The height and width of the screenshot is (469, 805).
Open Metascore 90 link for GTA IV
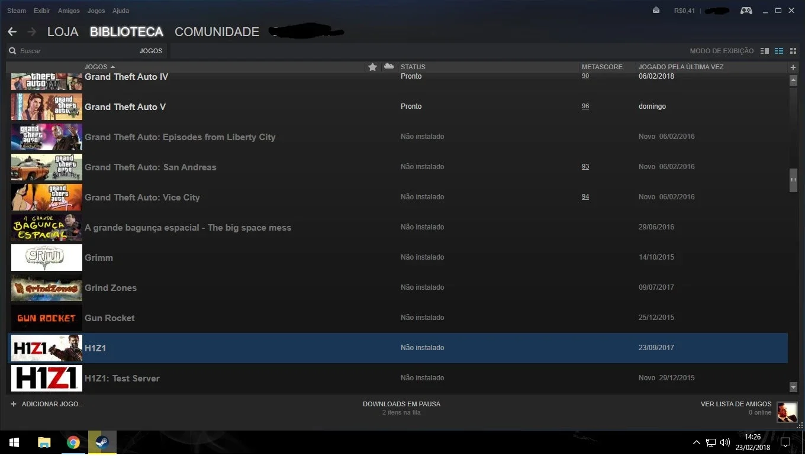(x=585, y=76)
